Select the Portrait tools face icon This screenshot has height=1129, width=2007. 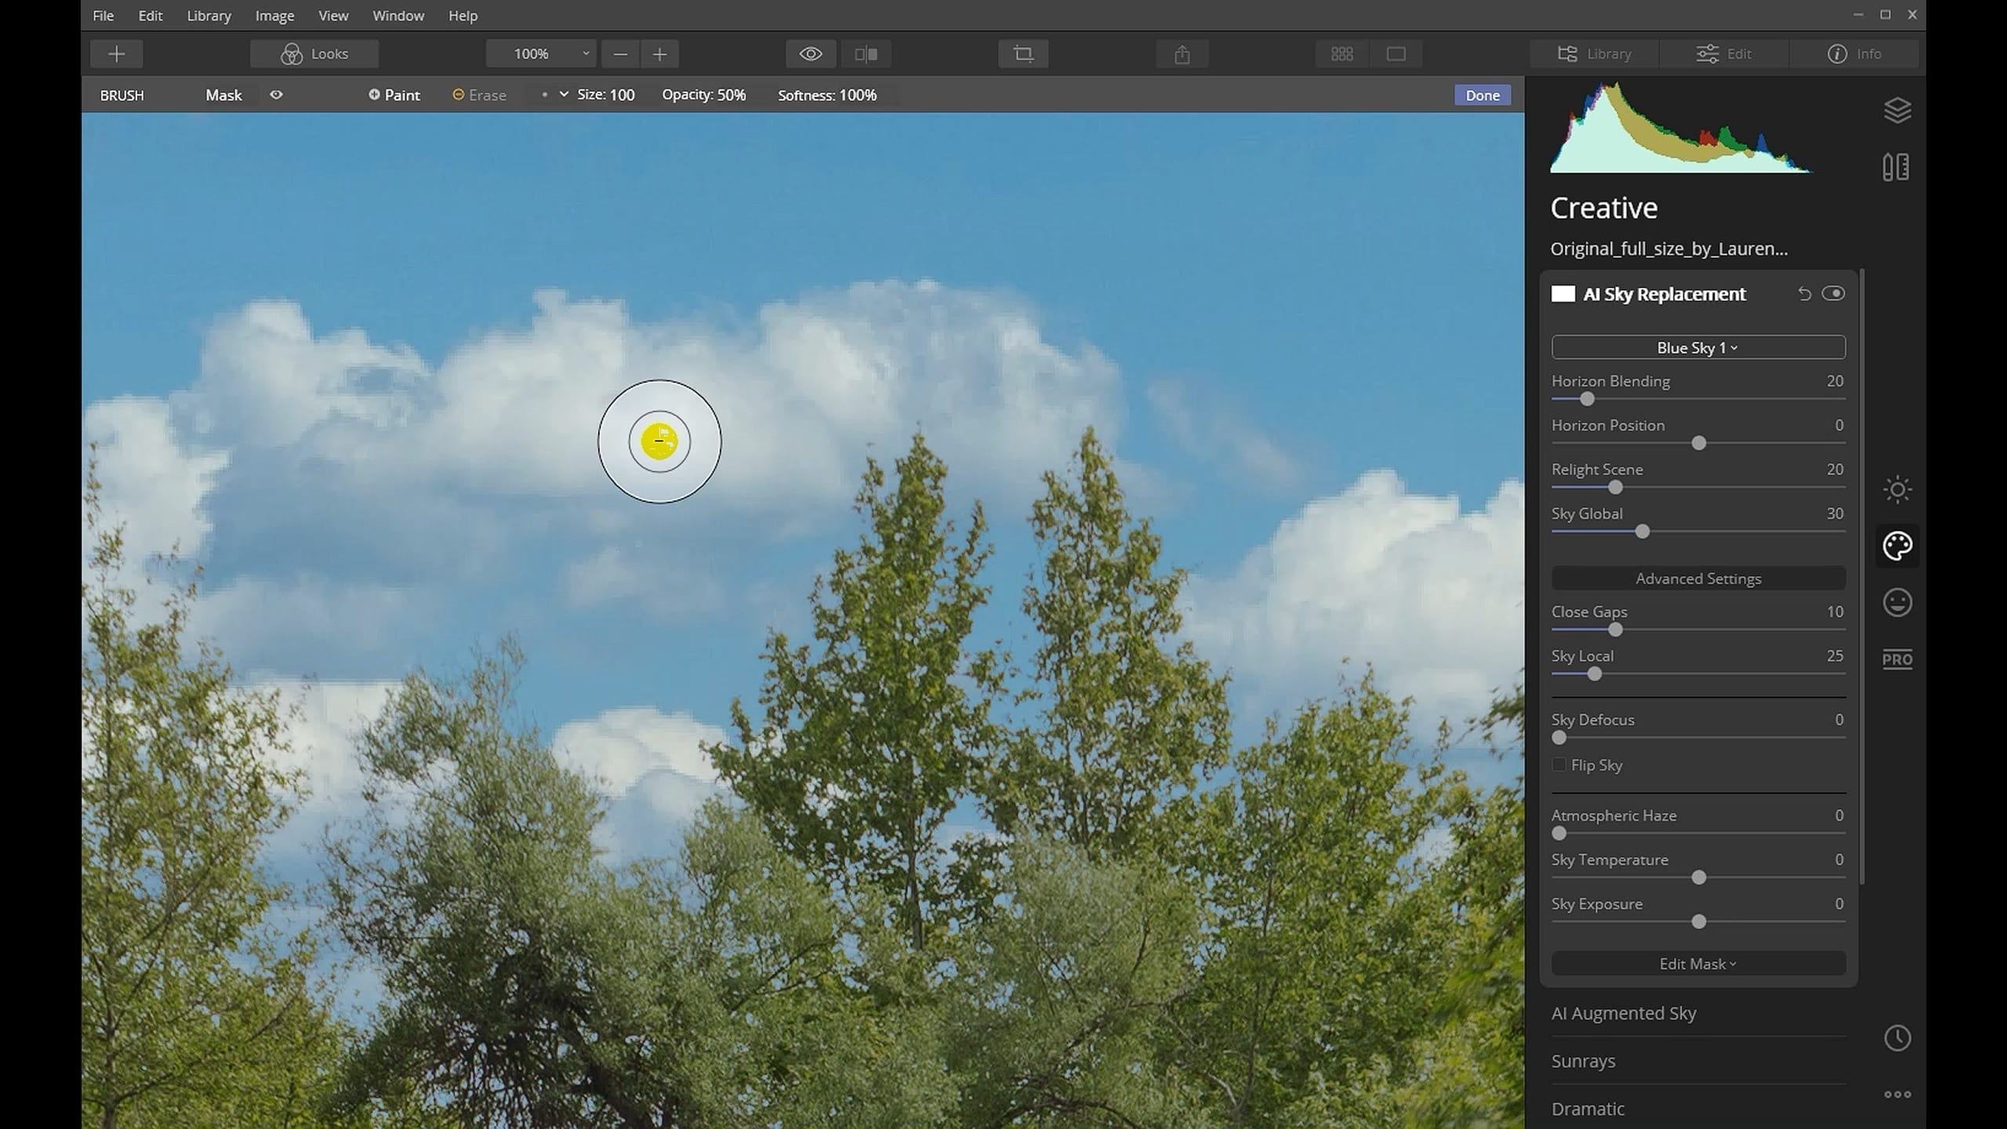pyautogui.click(x=1896, y=602)
